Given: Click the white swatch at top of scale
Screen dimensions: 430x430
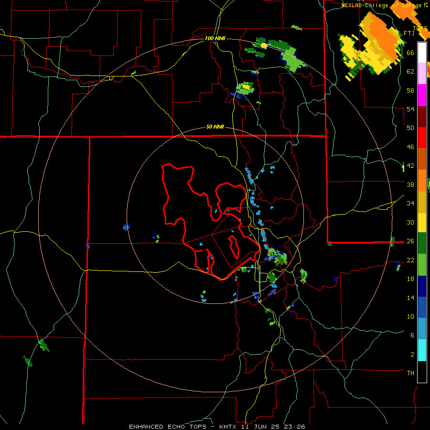Looking at the screenshot, I should (422, 53).
